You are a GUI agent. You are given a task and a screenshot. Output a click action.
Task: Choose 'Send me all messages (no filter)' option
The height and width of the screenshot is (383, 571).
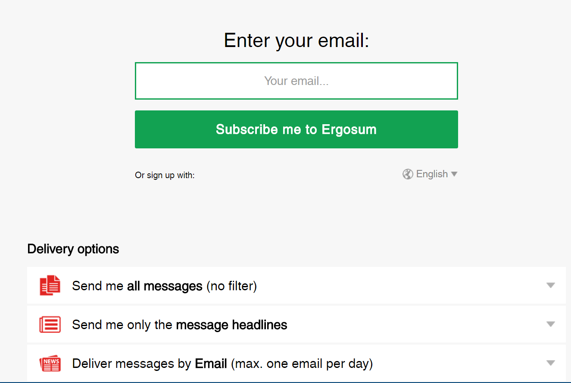coord(296,286)
